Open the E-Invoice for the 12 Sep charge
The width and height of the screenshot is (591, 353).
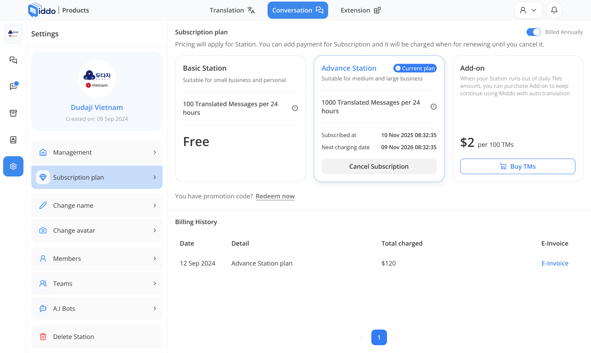(555, 263)
